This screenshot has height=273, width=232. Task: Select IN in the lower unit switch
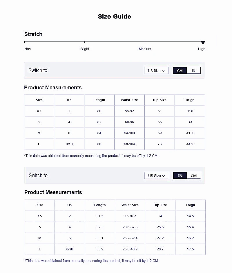[180, 176]
